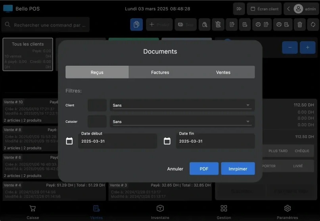Switch to the Factures tab
The height and width of the screenshot is (221, 320).
coord(160,72)
